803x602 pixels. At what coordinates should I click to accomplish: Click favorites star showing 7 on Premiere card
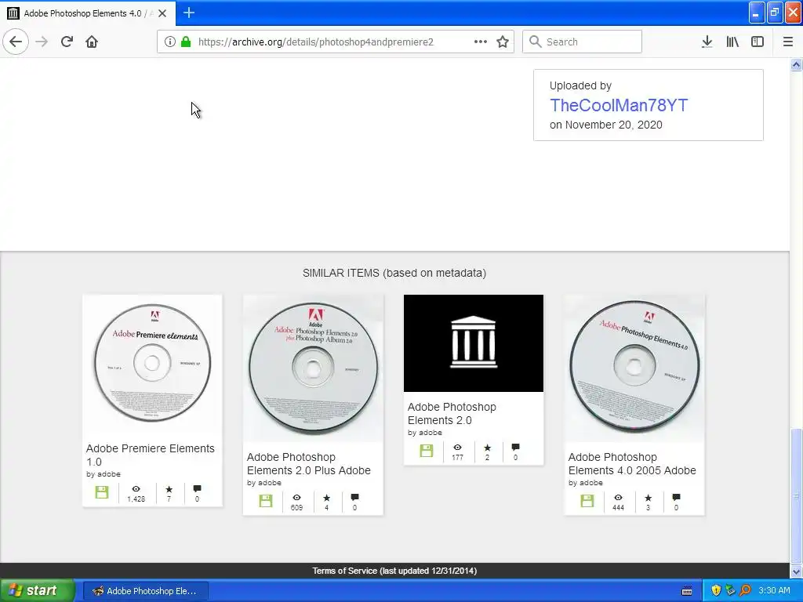(169, 489)
